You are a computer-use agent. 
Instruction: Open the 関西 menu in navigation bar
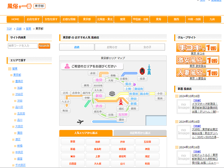pos(176,19)
